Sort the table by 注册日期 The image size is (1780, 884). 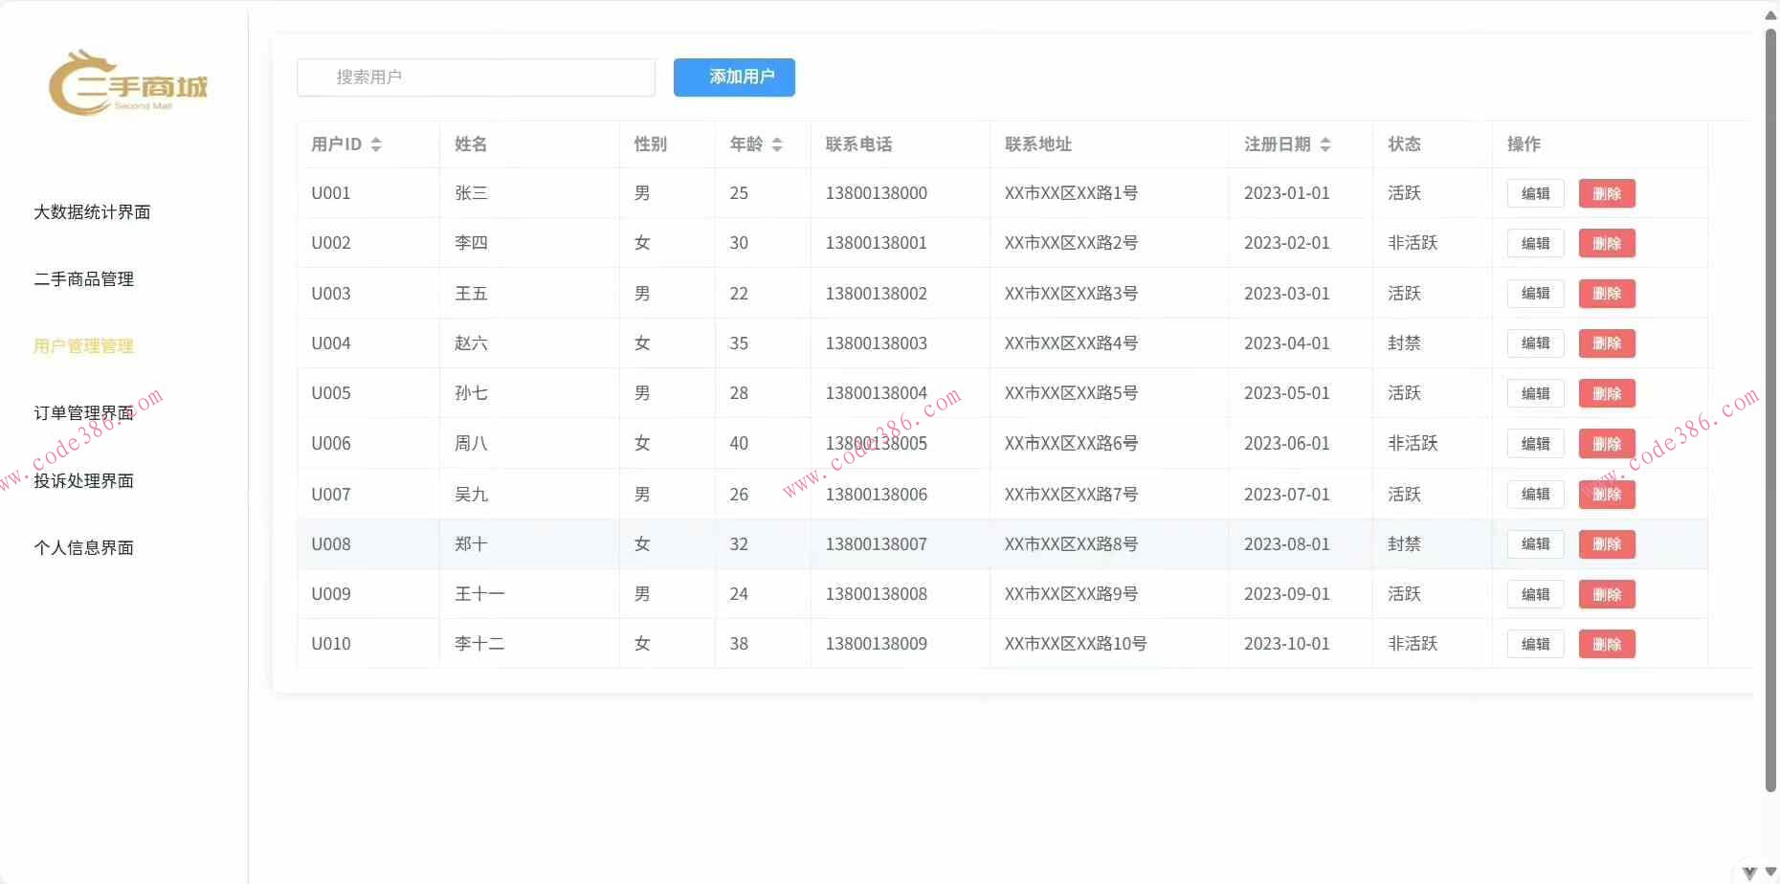tap(1326, 144)
